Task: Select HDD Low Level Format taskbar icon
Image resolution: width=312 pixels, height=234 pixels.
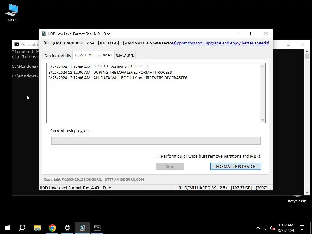Action: [x=82, y=228]
